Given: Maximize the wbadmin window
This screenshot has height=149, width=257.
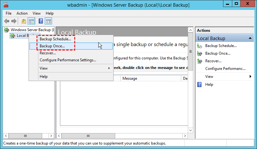Looking at the screenshot, I should 236,3.
